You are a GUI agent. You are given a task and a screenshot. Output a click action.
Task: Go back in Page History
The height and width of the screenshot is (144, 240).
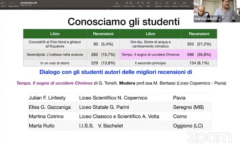12,3
